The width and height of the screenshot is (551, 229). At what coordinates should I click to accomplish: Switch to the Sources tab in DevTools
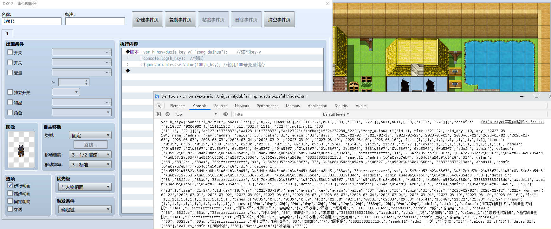click(221, 106)
